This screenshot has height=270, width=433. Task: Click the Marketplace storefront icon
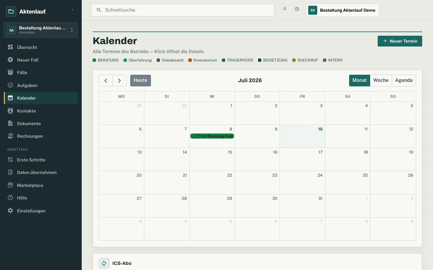(10, 185)
